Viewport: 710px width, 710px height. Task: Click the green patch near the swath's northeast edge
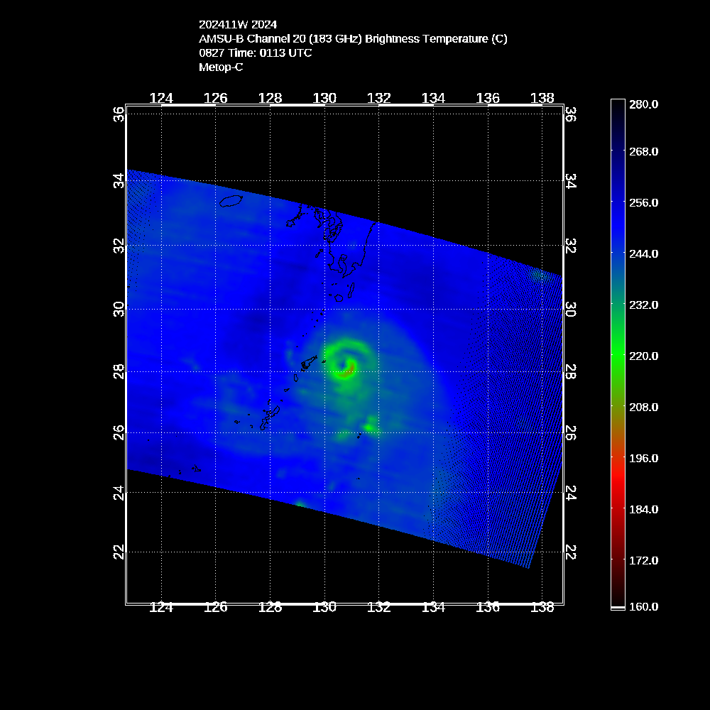click(540, 274)
